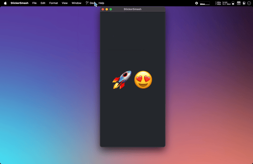Click the heart-eyes smiley emoji sticker
This screenshot has height=164, width=253.
[x=143, y=80]
